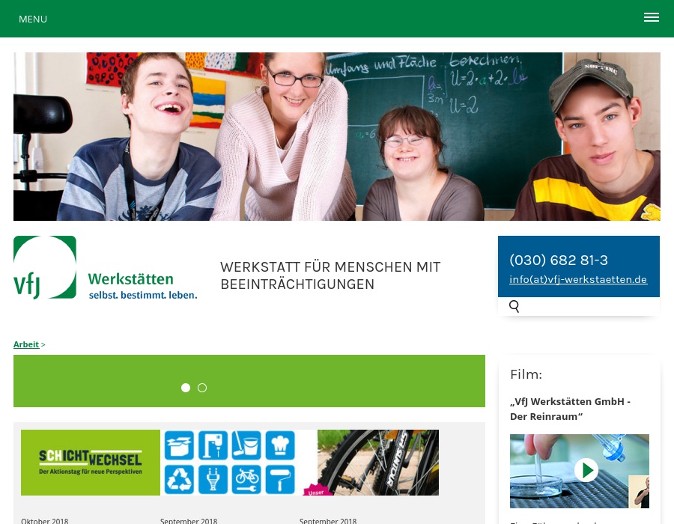Select the kitchen chef hat icon
This screenshot has width=674, height=524.
(279, 443)
